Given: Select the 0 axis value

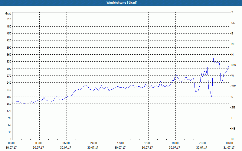Looking at the screenshot, I should 11,139.
